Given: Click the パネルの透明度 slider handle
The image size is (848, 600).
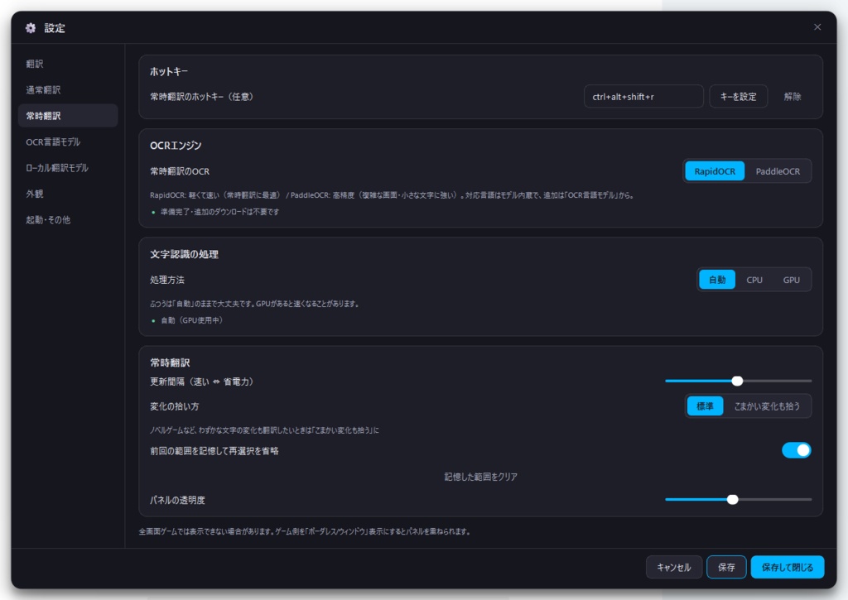Looking at the screenshot, I should tap(732, 500).
